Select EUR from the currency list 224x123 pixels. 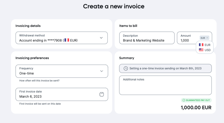pos(204,45)
